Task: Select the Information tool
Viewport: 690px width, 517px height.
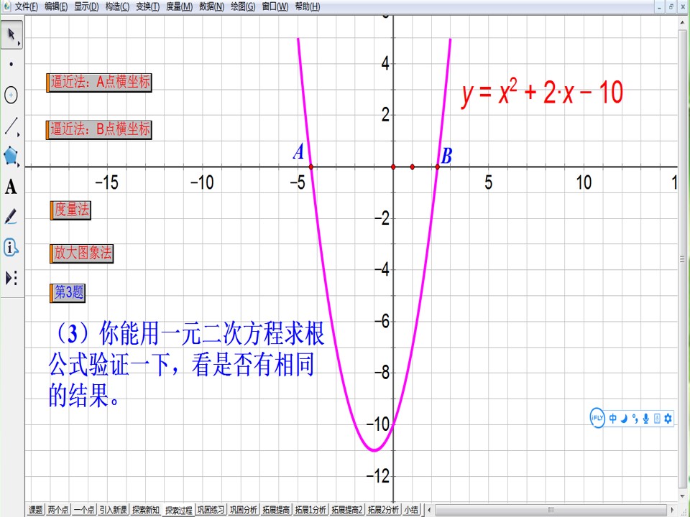Action: click(x=11, y=248)
